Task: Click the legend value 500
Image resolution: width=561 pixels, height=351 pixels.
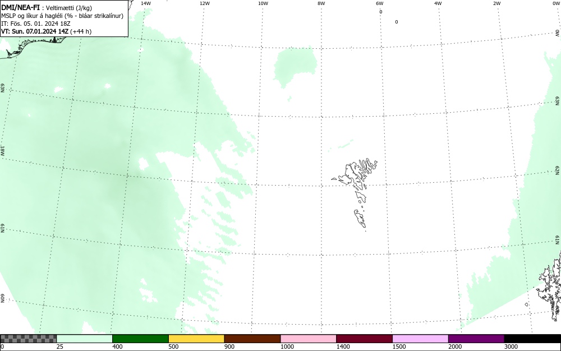Action: coord(173,347)
